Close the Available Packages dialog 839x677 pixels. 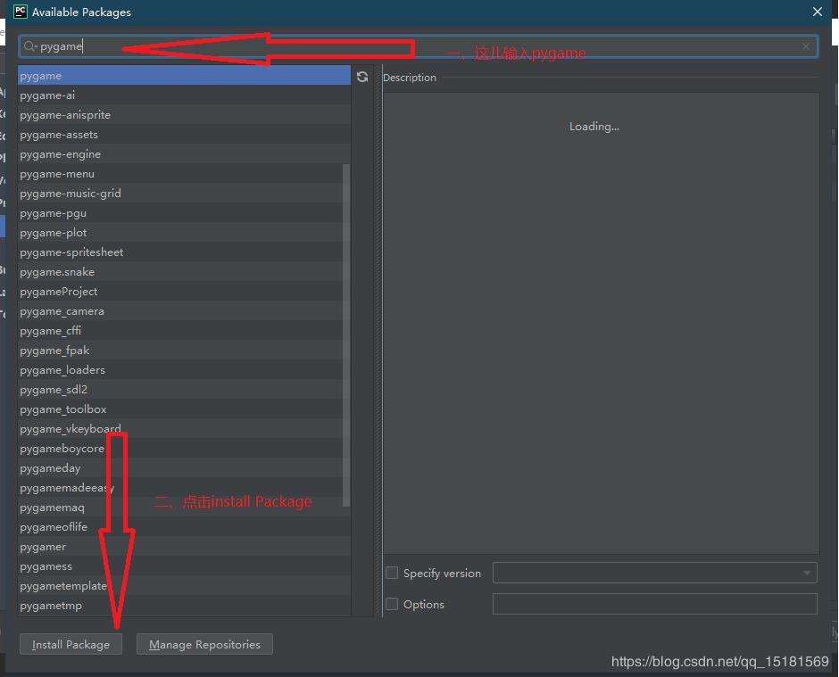(817, 12)
